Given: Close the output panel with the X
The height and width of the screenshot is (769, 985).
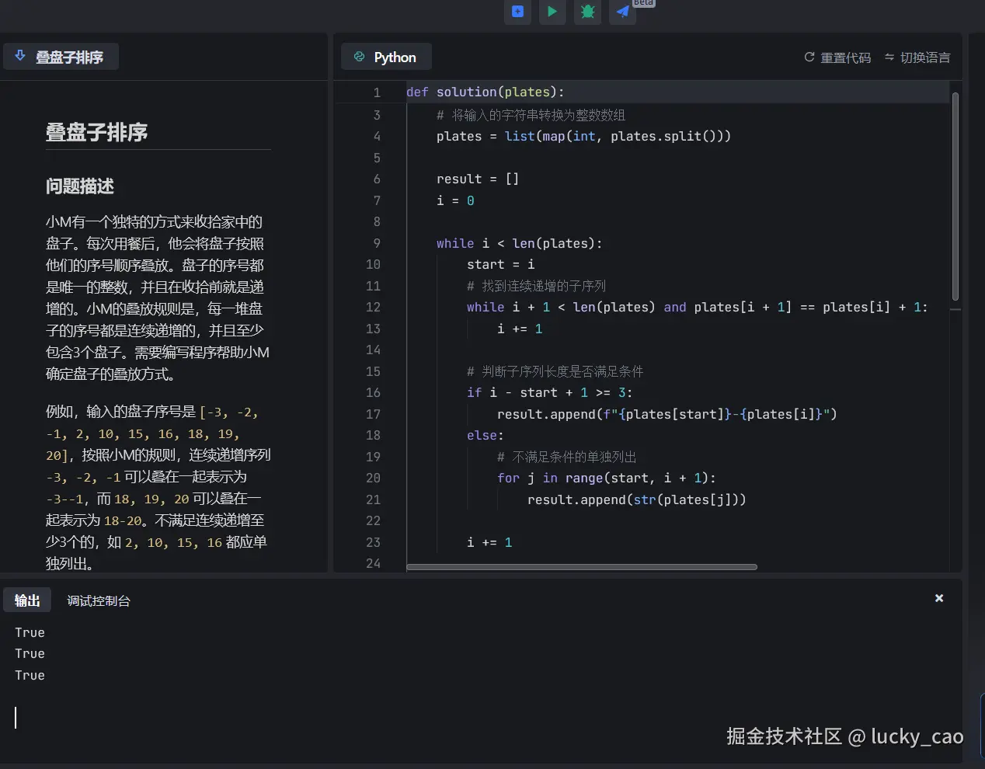Looking at the screenshot, I should point(939,598).
